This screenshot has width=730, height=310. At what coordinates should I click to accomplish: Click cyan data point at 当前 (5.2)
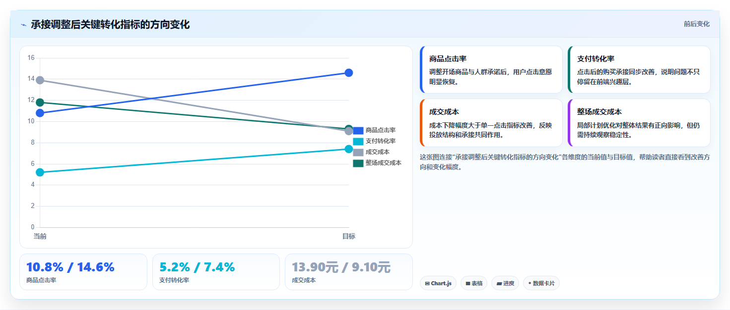(40, 172)
